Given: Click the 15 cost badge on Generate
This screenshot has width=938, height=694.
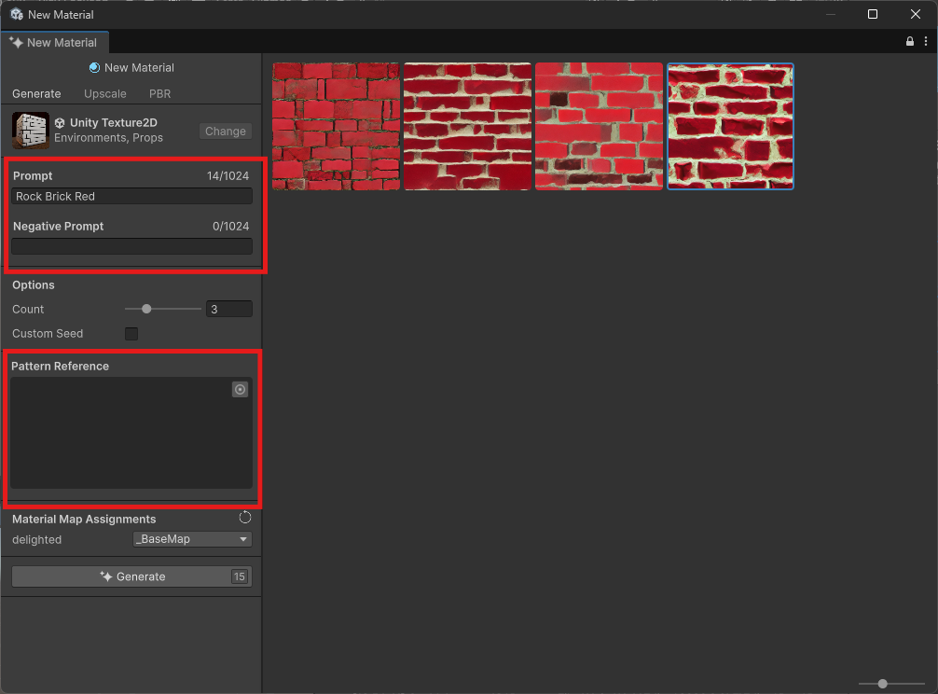Looking at the screenshot, I should point(240,576).
